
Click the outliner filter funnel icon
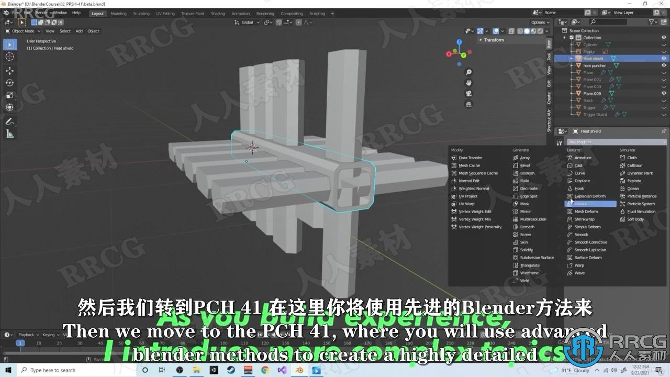pyautogui.click(x=651, y=22)
